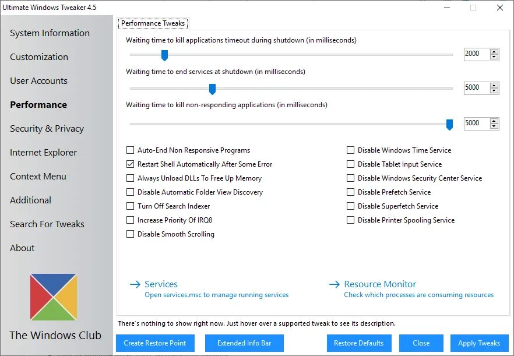Click 'Check which processes are consuming resources'
This screenshot has width=514, height=356.
(419, 295)
